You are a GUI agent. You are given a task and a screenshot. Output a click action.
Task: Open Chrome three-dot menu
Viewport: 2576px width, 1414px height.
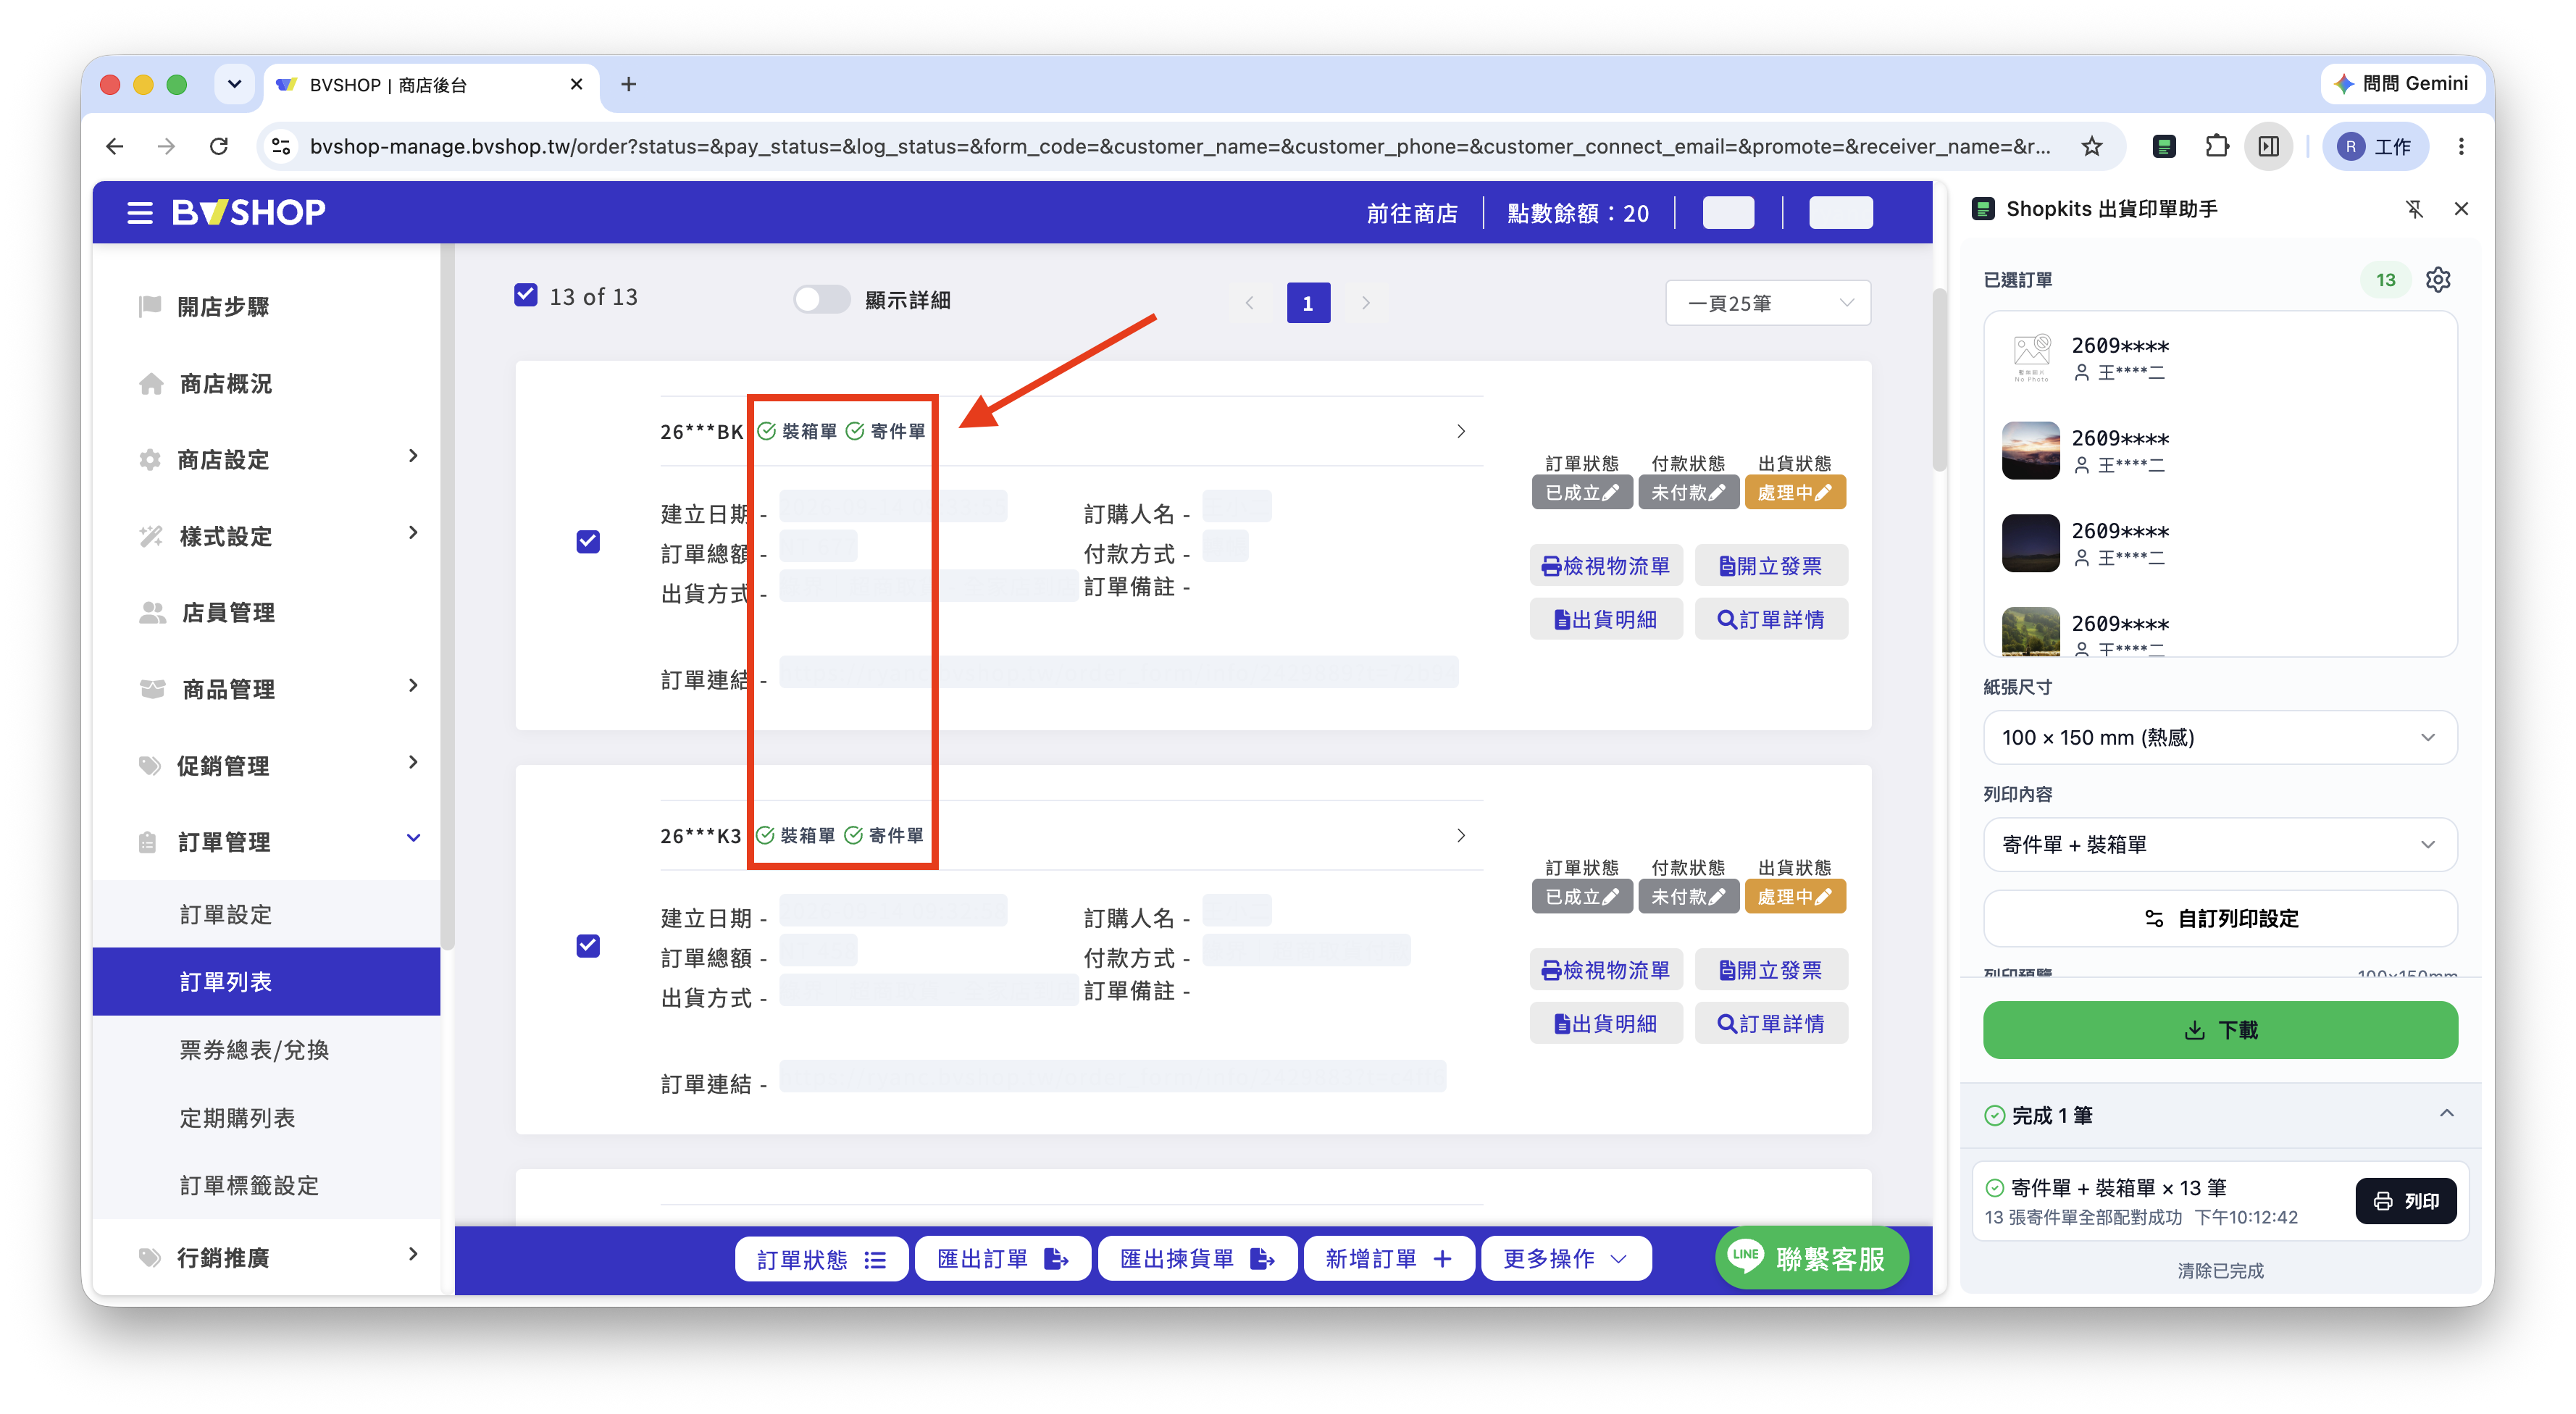click(2461, 146)
